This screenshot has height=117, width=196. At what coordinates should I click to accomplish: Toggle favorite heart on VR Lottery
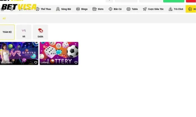pos(36,62)
